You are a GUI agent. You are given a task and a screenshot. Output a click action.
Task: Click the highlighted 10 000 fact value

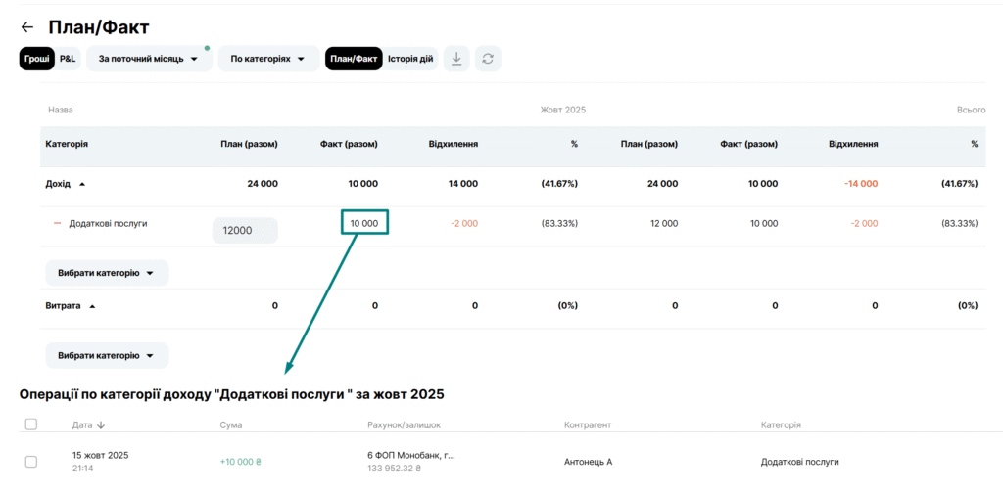coord(364,223)
